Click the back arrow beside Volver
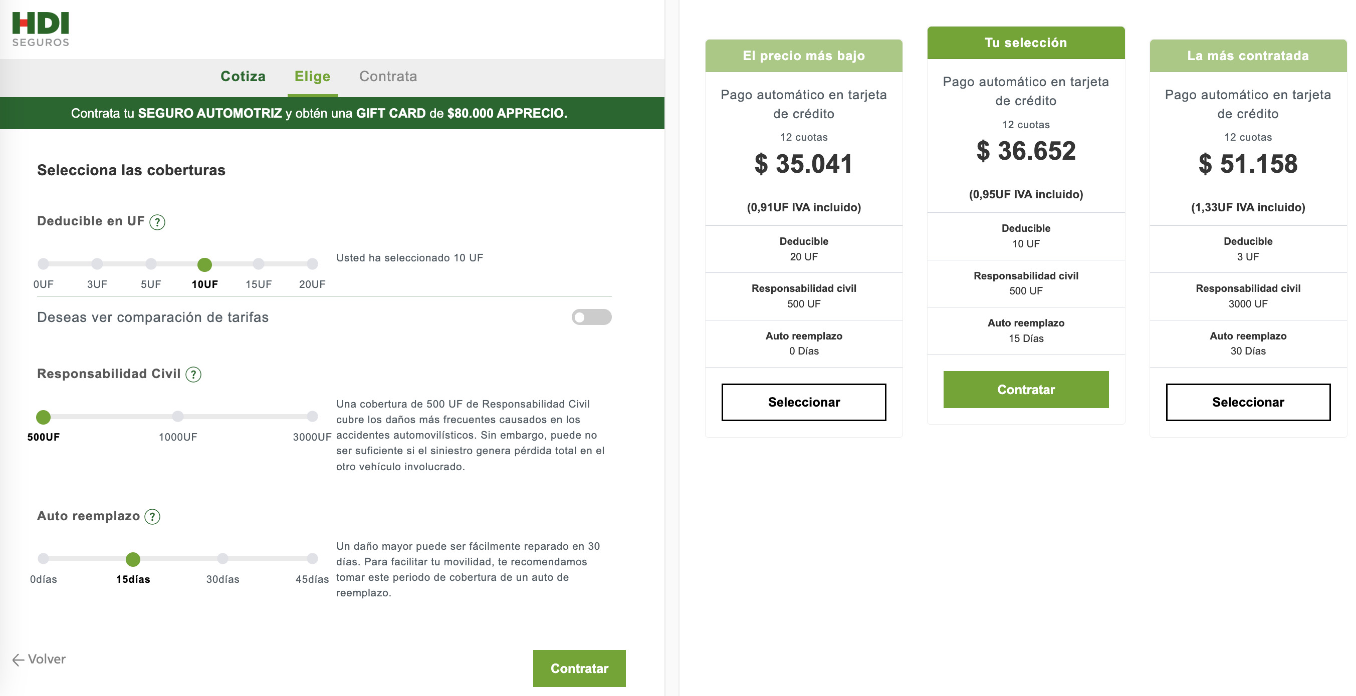Viewport: 1356px width, 696px height. coord(19,658)
